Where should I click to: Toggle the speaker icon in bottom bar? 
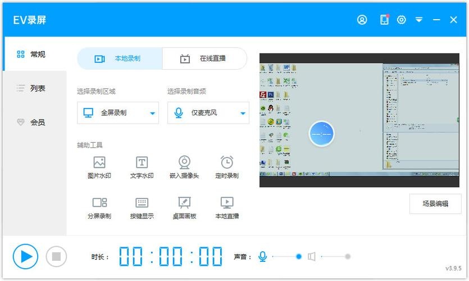tap(311, 256)
